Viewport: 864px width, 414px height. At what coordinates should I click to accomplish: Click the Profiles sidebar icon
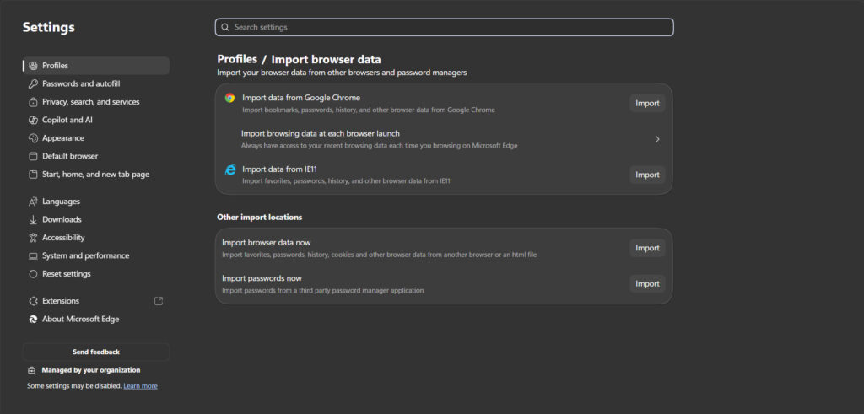(x=33, y=66)
